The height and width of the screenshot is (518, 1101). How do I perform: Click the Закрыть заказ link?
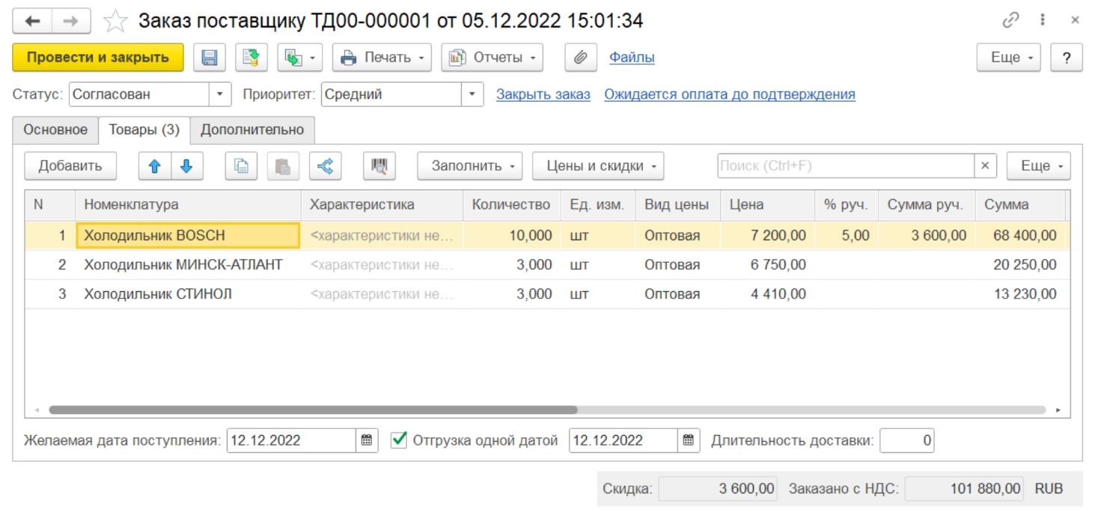pos(543,94)
